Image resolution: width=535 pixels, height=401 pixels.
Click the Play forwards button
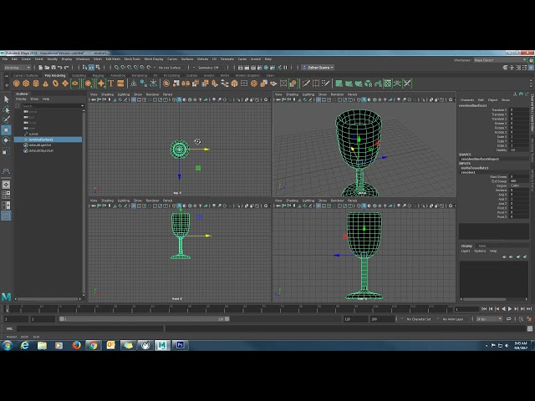pos(510,308)
